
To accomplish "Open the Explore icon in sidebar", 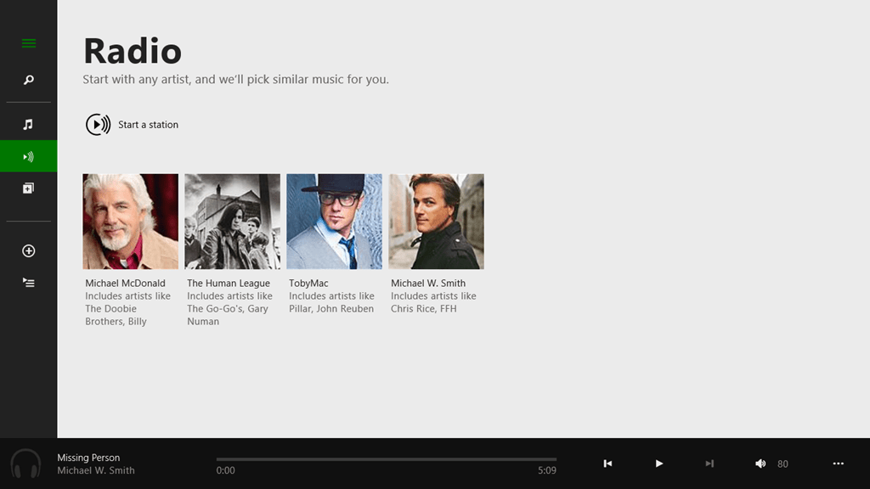I will click(x=28, y=188).
